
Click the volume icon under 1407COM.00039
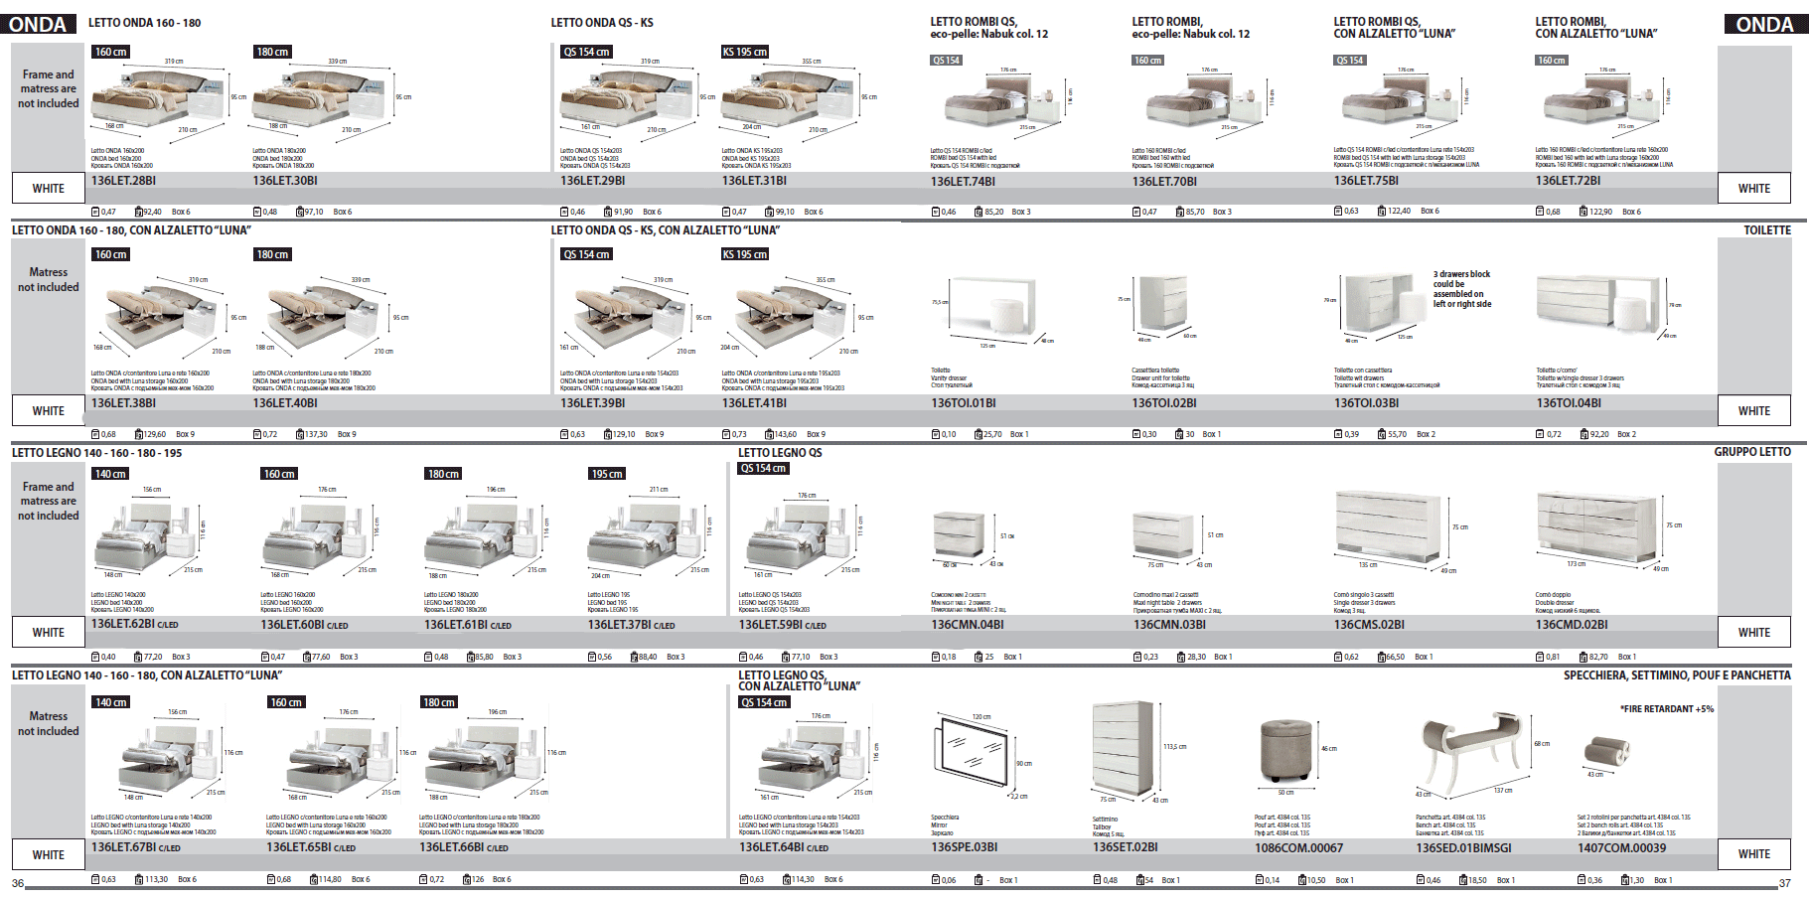(1582, 880)
